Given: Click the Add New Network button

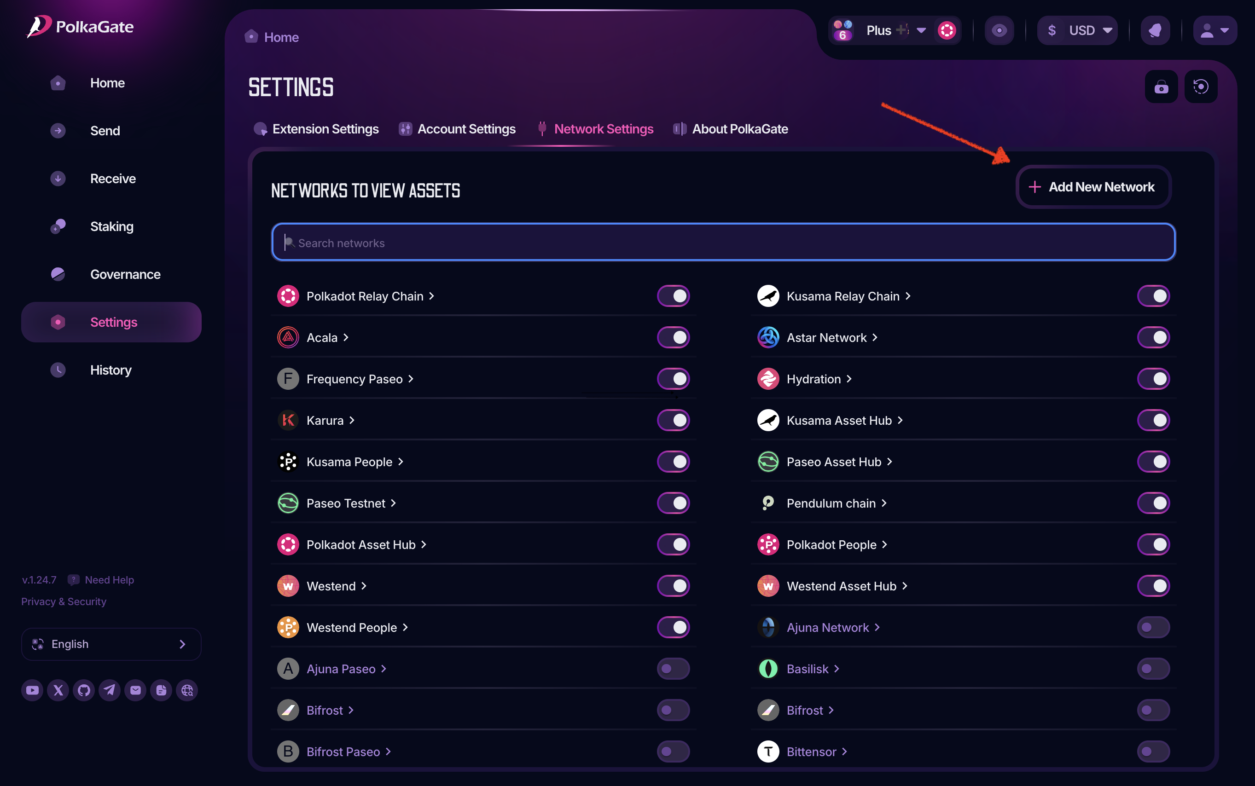Looking at the screenshot, I should pyautogui.click(x=1093, y=187).
